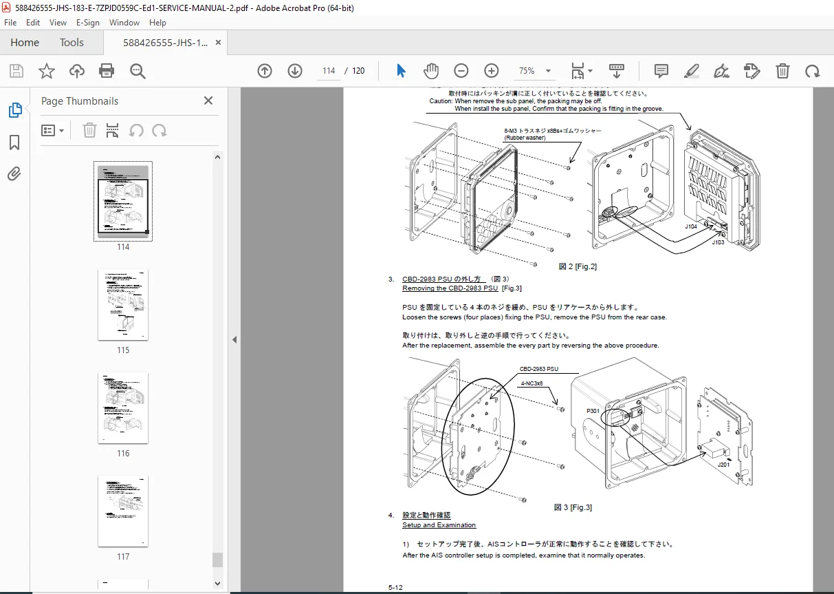Delete selected pages in thumbnails panel
Viewport: 834px width, 594px height.
coord(89,130)
